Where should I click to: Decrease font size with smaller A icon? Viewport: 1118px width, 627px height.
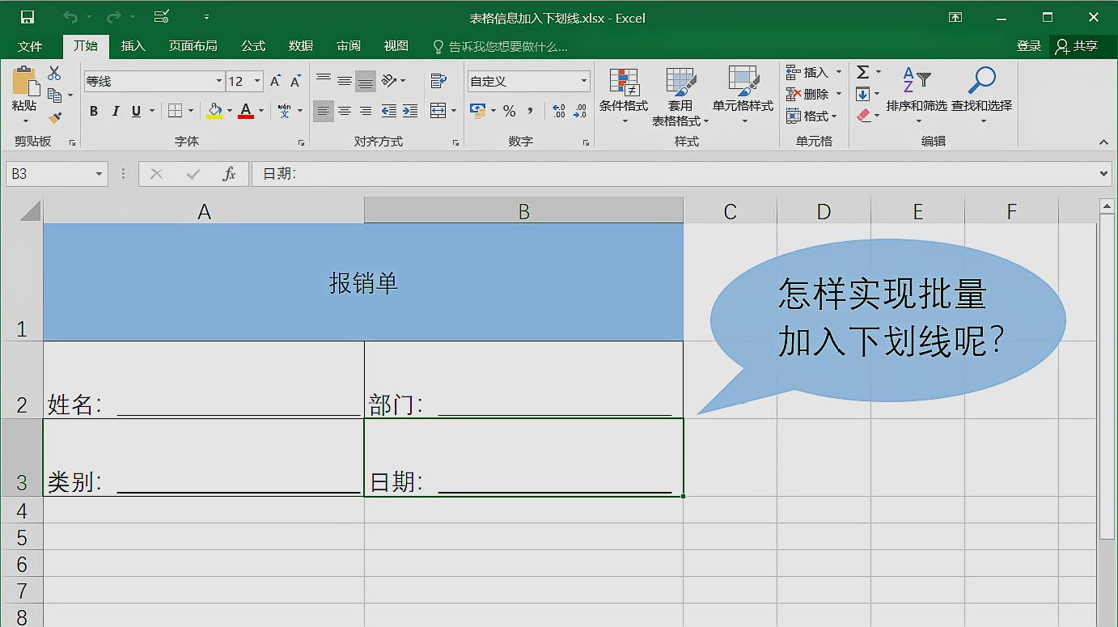pos(295,81)
